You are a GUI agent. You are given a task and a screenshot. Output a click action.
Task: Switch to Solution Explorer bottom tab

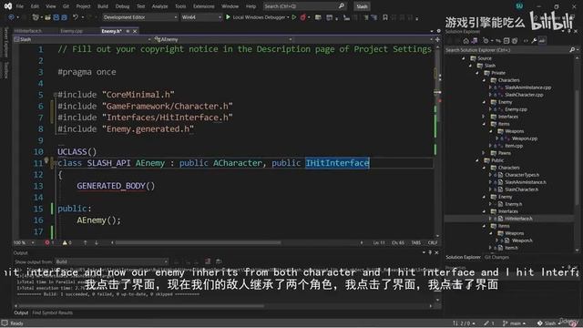pyautogui.click(x=463, y=257)
